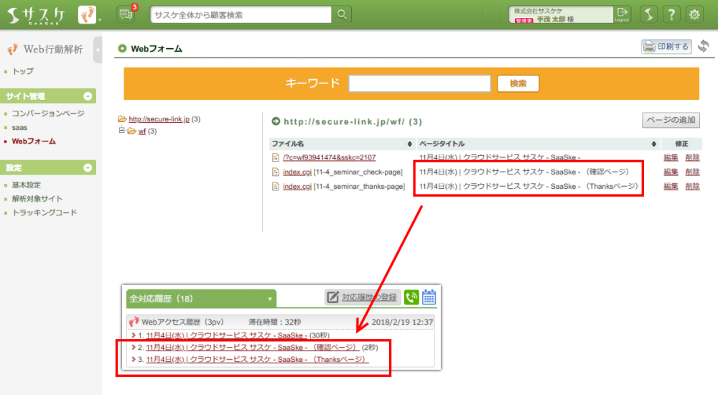The height and width of the screenshot is (395, 718).
Task: Open the blue calendar icon
Action: 429,297
